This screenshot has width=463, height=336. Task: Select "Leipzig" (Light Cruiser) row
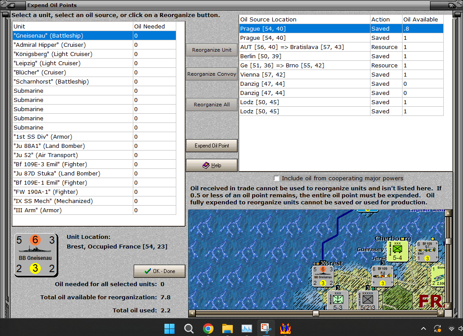[94, 63]
